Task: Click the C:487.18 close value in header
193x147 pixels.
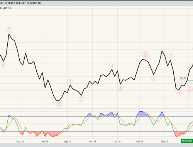Action: (35, 3)
